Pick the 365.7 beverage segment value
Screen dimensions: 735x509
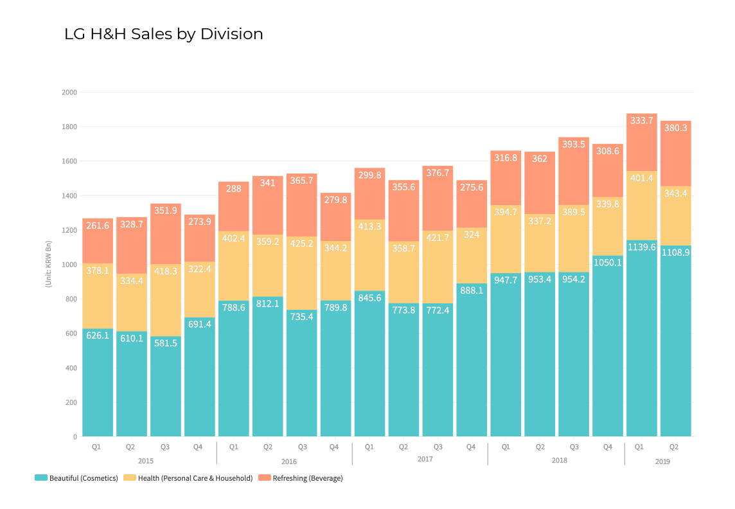[301, 181]
